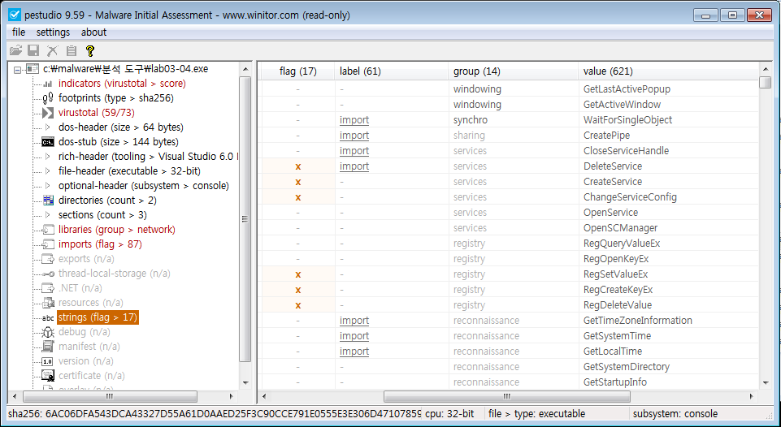Select virustotal (59/73) tree item

point(97,113)
